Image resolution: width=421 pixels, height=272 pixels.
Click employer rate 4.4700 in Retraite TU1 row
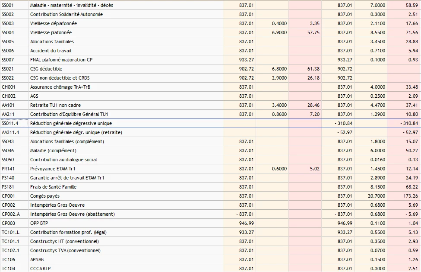click(378, 106)
